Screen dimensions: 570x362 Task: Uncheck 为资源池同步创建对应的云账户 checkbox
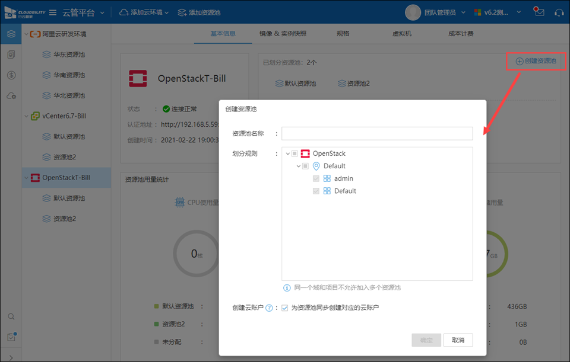[x=285, y=308]
